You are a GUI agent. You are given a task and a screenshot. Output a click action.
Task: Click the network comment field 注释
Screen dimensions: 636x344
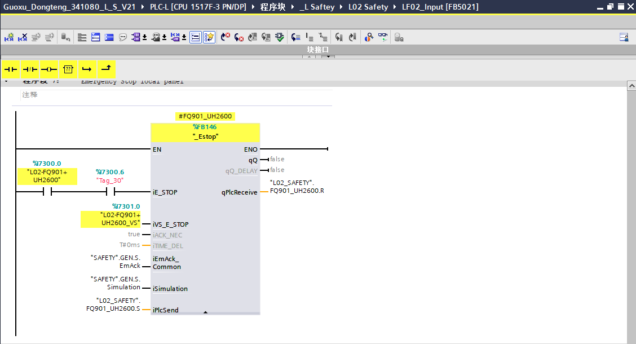30,95
